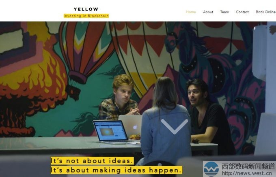Click It's about making ideas happen text
The width and height of the screenshot is (276, 177).
116,170
